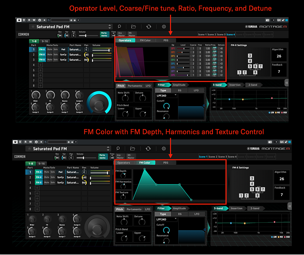Click the R read-automation button, Operators-view window

(29, 20)
